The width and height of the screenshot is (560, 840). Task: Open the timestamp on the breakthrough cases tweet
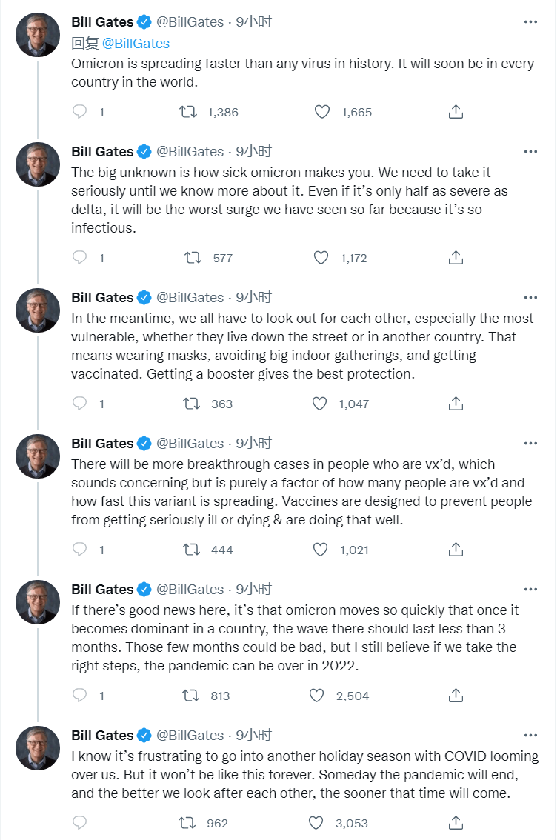[x=254, y=443]
